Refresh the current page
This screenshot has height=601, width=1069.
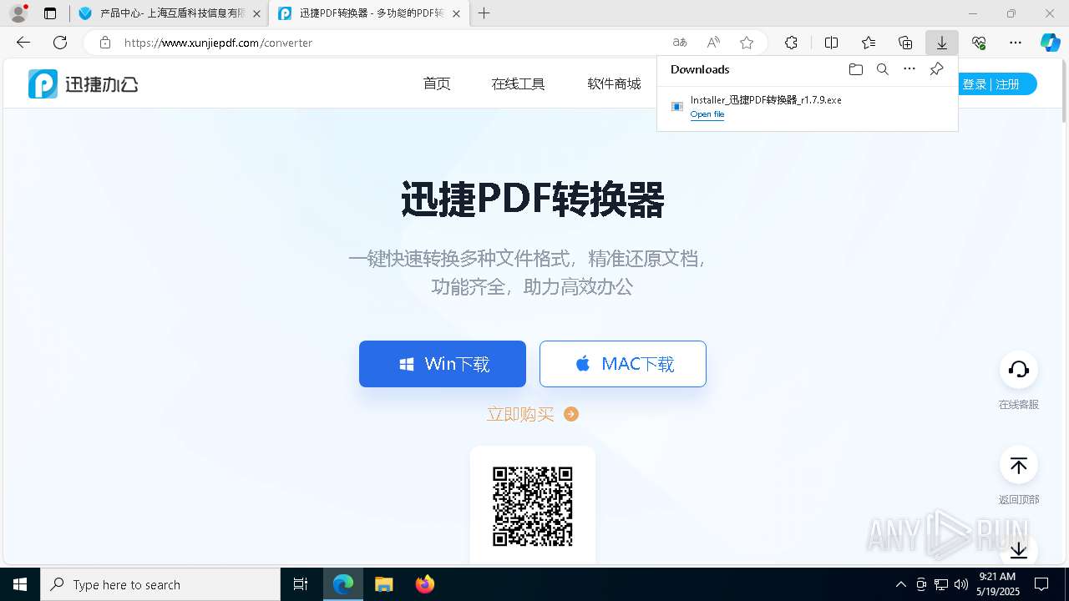click(x=60, y=43)
